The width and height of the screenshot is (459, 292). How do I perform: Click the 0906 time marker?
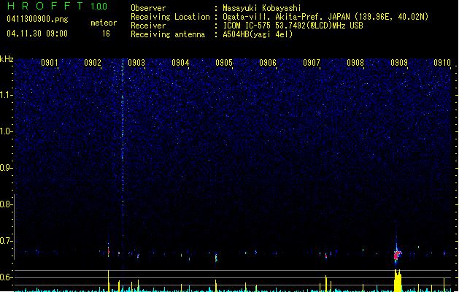(x=268, y=63)
